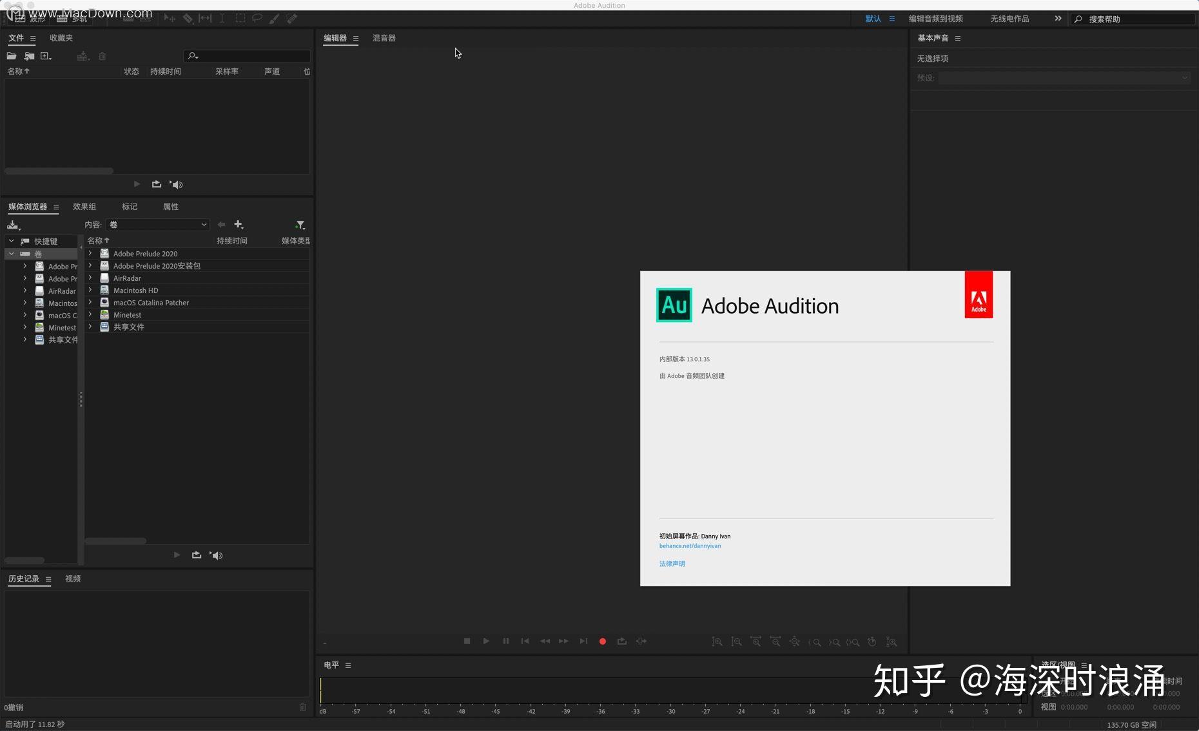1199x731 pixels.
Task: Enable the record button in transport controls
Action: (602, 641)
